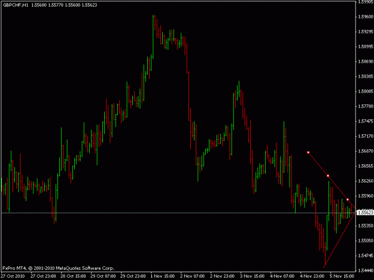
Task: Click the GBPCHF,H1 chart title text
Action: [16, 5]
